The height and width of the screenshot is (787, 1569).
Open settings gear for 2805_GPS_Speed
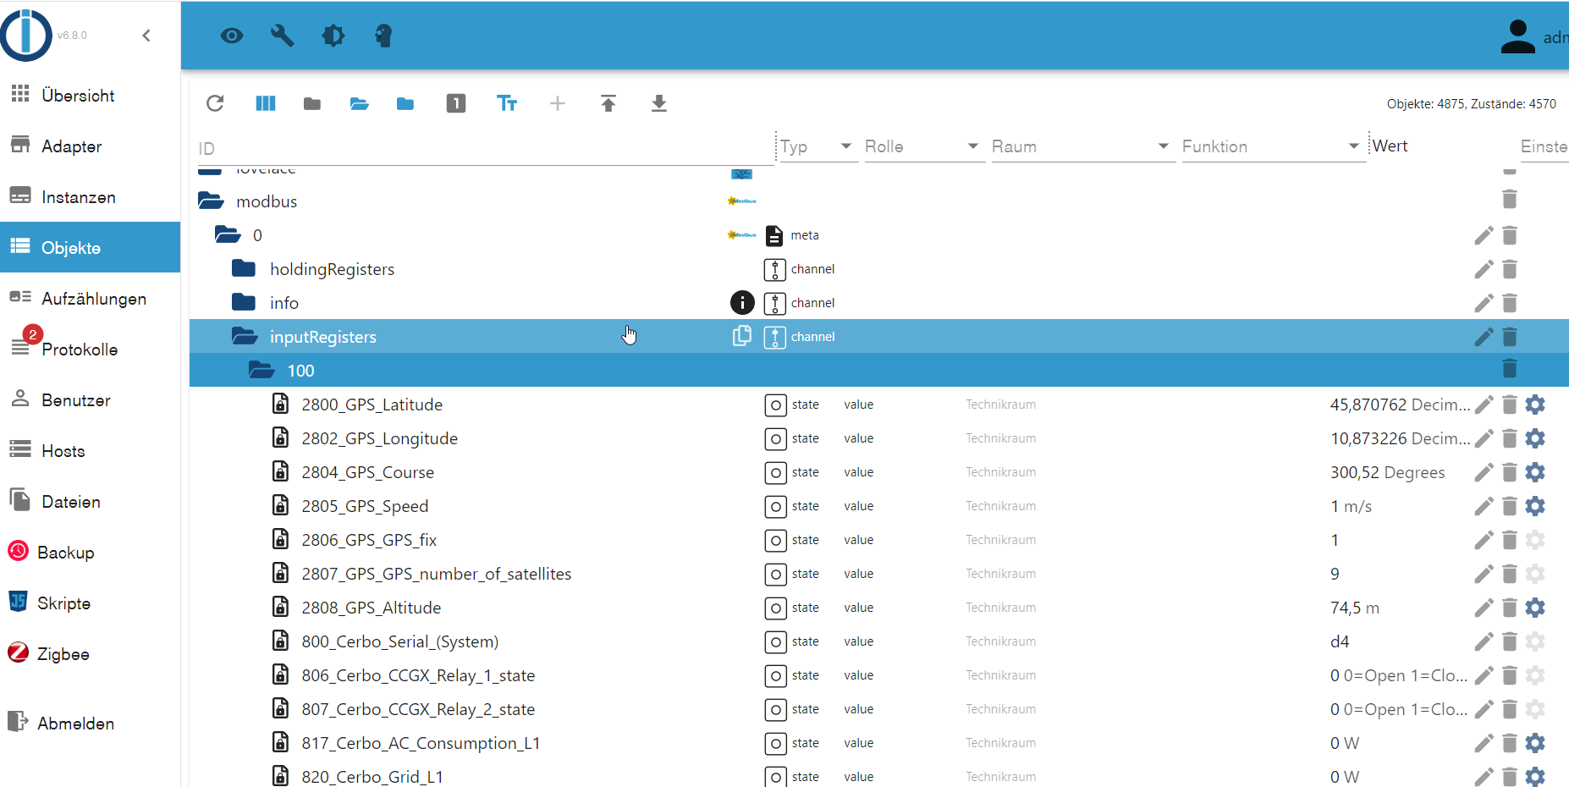[1535, 506]
